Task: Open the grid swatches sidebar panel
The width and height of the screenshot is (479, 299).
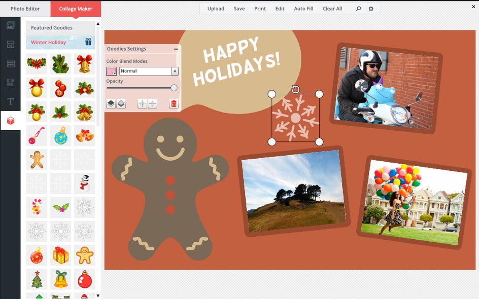Action: point(10,63)
